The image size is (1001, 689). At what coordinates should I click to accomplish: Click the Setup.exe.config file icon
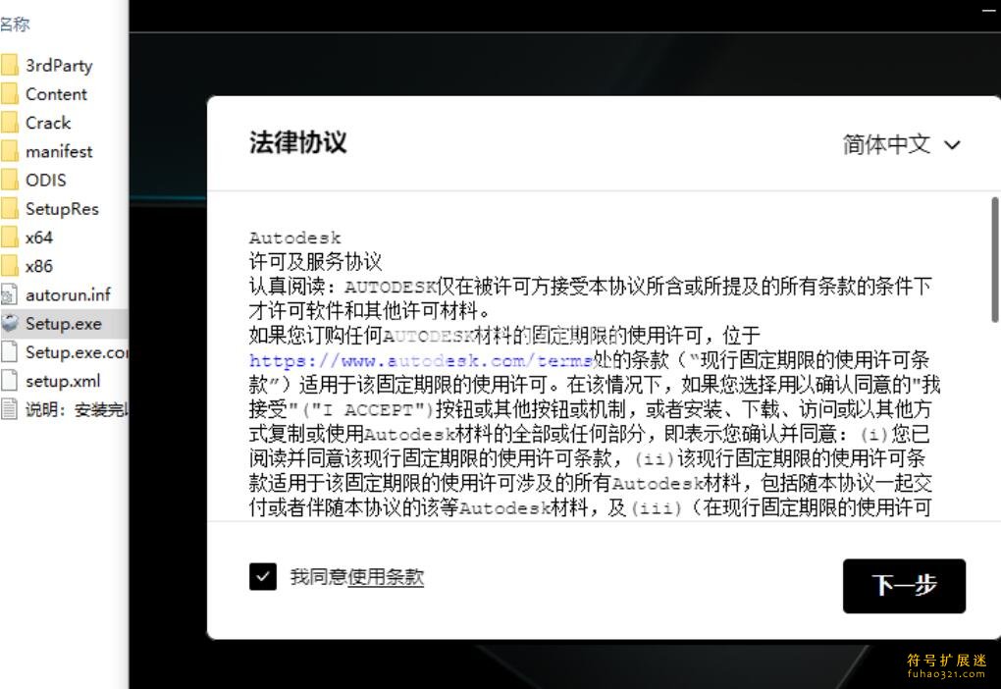click(9, 351)
